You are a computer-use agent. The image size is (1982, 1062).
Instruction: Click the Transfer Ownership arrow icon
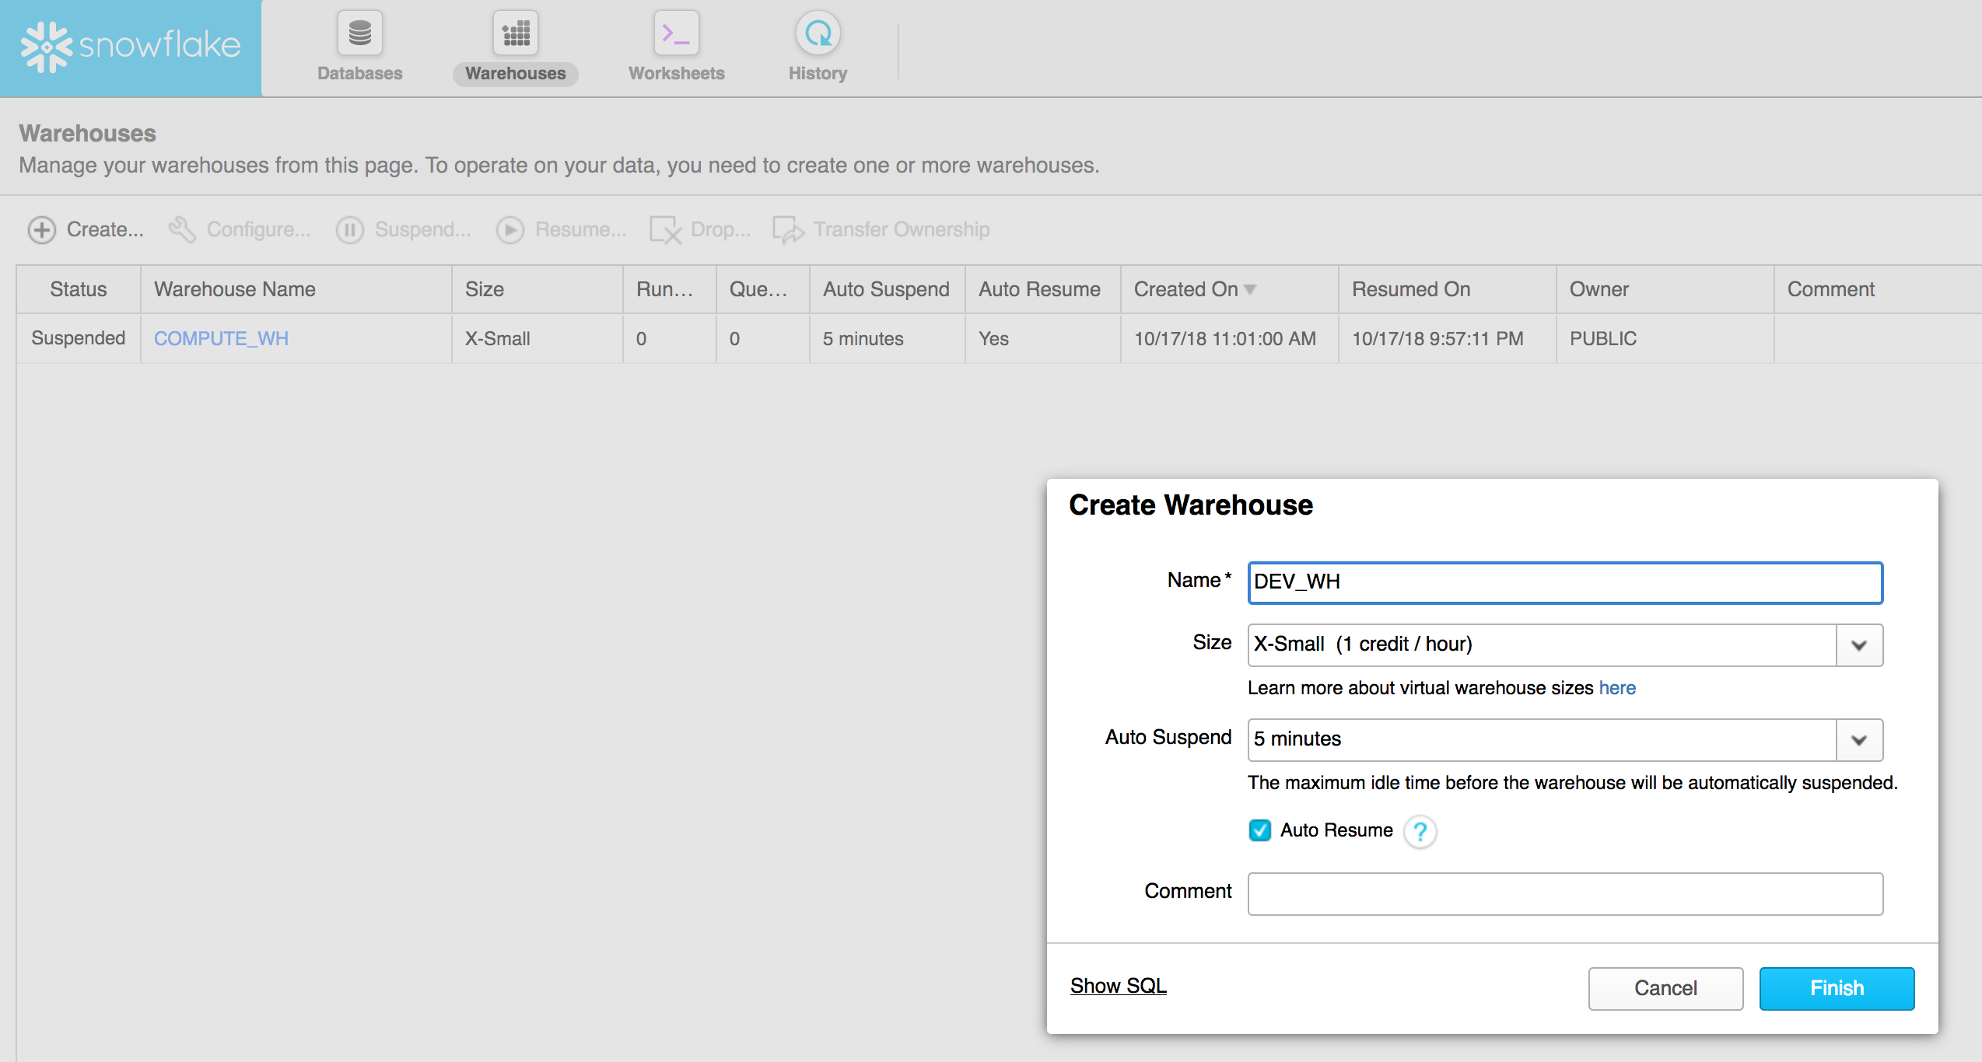(788, 230)
